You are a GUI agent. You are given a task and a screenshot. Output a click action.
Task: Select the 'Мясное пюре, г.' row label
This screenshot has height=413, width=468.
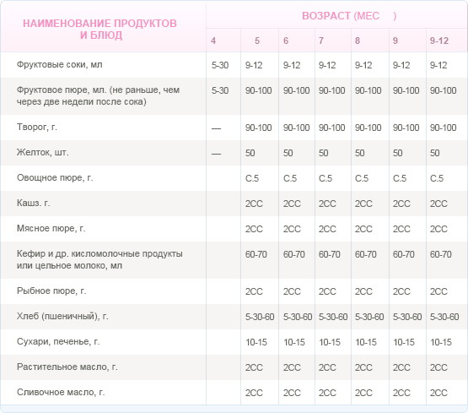click(51, 229)
